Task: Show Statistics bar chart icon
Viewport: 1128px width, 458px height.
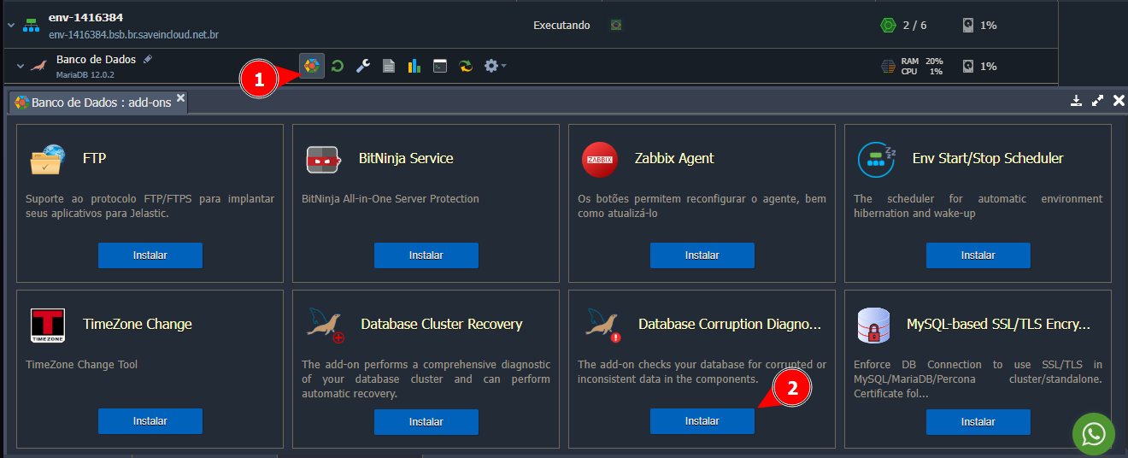Action: pyautogui.click(x=414, y=66)
